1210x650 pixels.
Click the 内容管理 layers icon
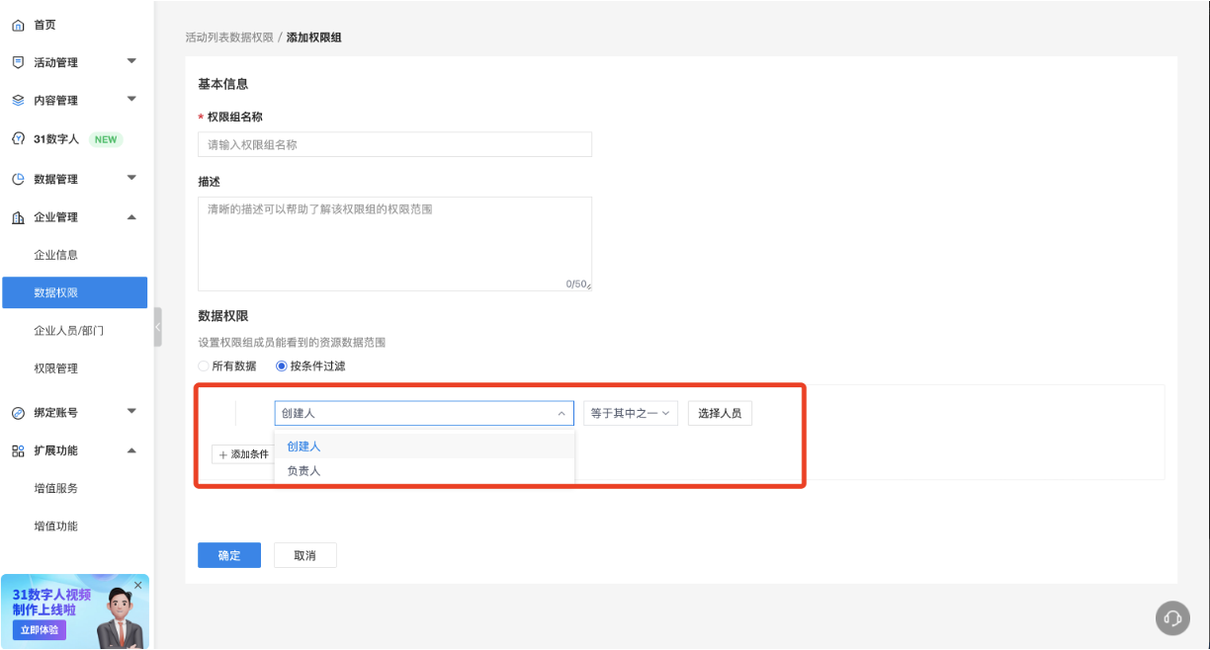coord(18,101)
